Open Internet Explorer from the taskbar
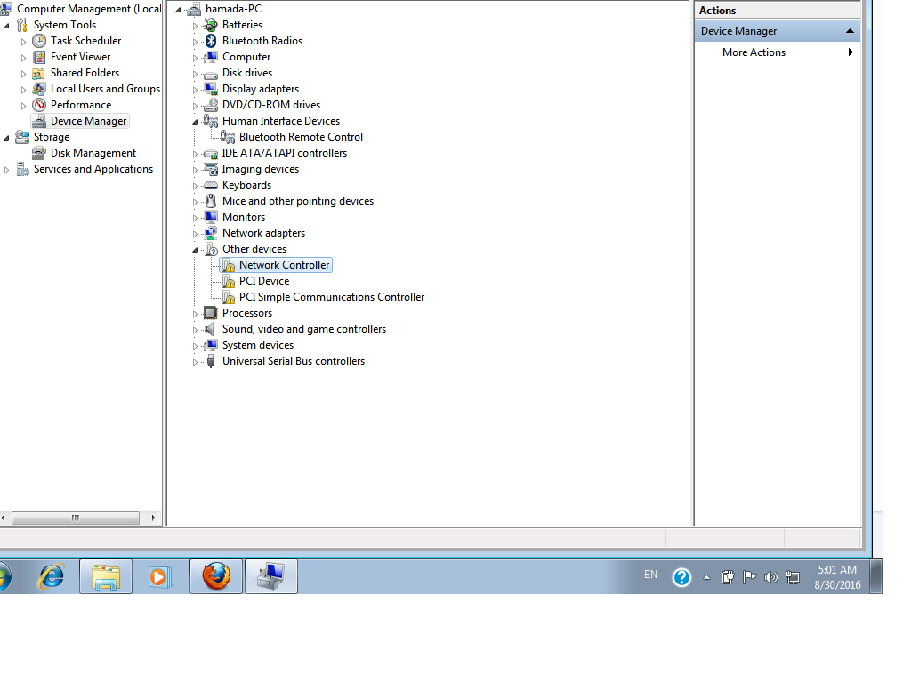The width and height of the screenshot is (911, 683). click(51, 576)
